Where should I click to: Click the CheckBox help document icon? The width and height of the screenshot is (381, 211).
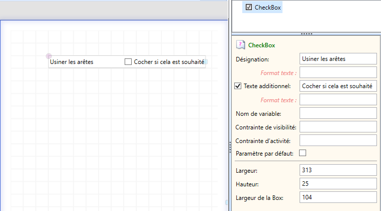pos(240,45)
